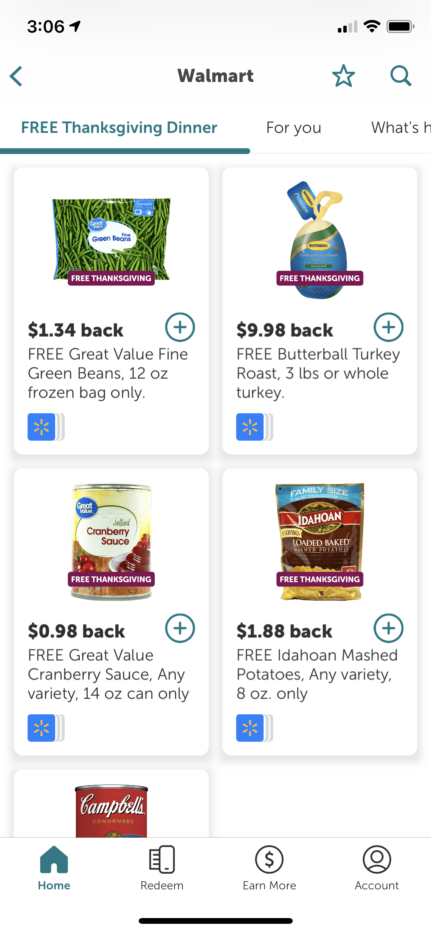The width and height of the screenshot is (431, 933).
Task: Open search with magnifying glass icon
Action: point(401,76)
